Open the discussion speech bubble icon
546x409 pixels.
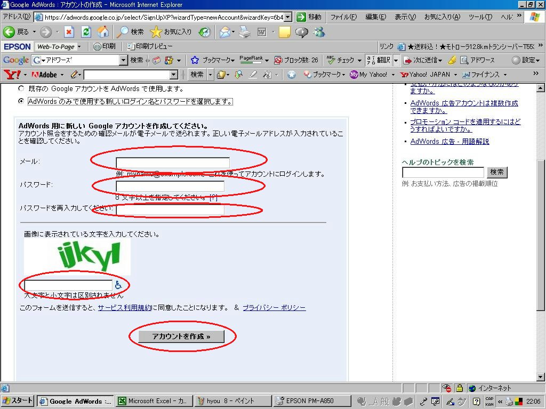point(302,32)
